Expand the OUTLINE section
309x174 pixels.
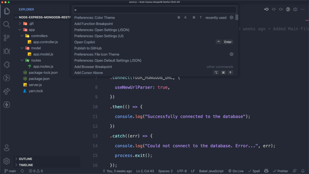(x=25, y=159)
